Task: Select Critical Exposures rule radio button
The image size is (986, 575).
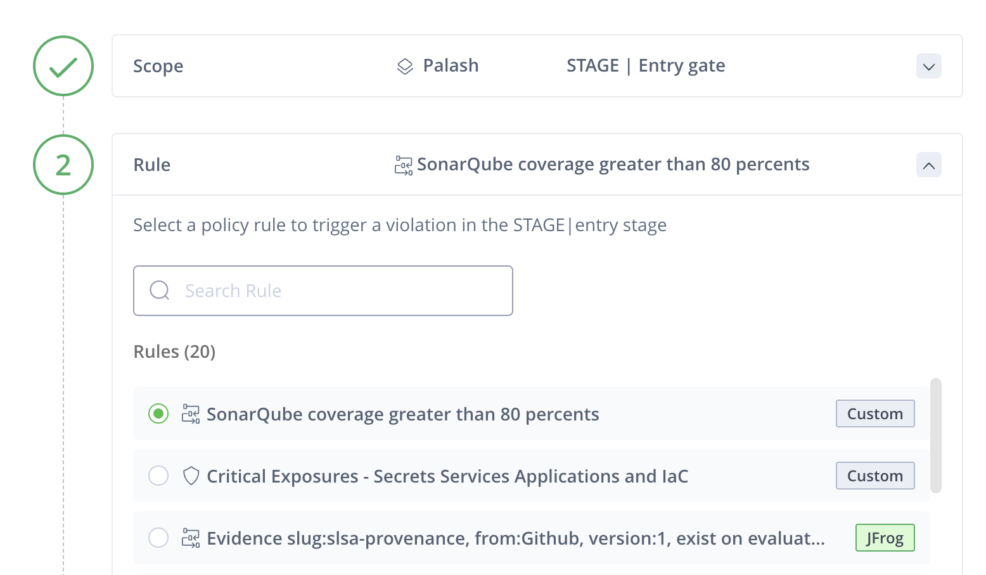Action: tap(158, 476)
